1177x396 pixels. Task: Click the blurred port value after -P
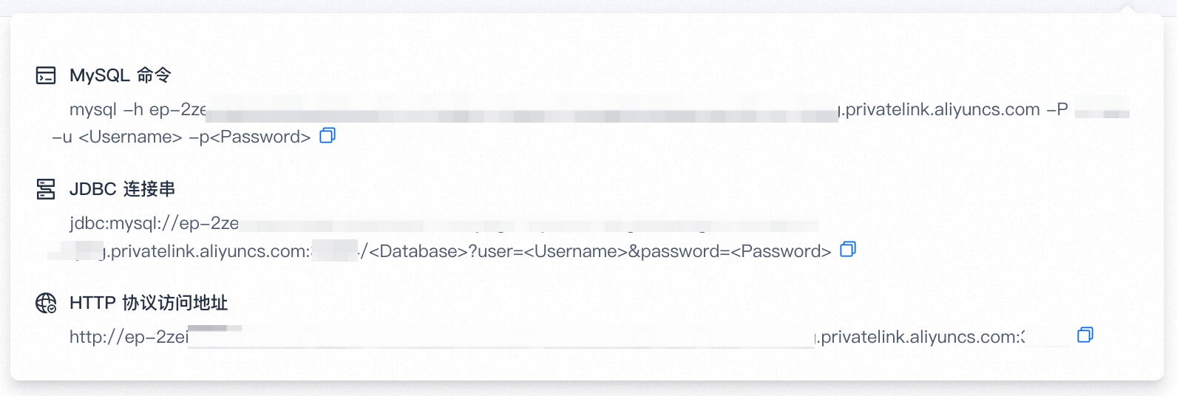tap(1102, 110)
